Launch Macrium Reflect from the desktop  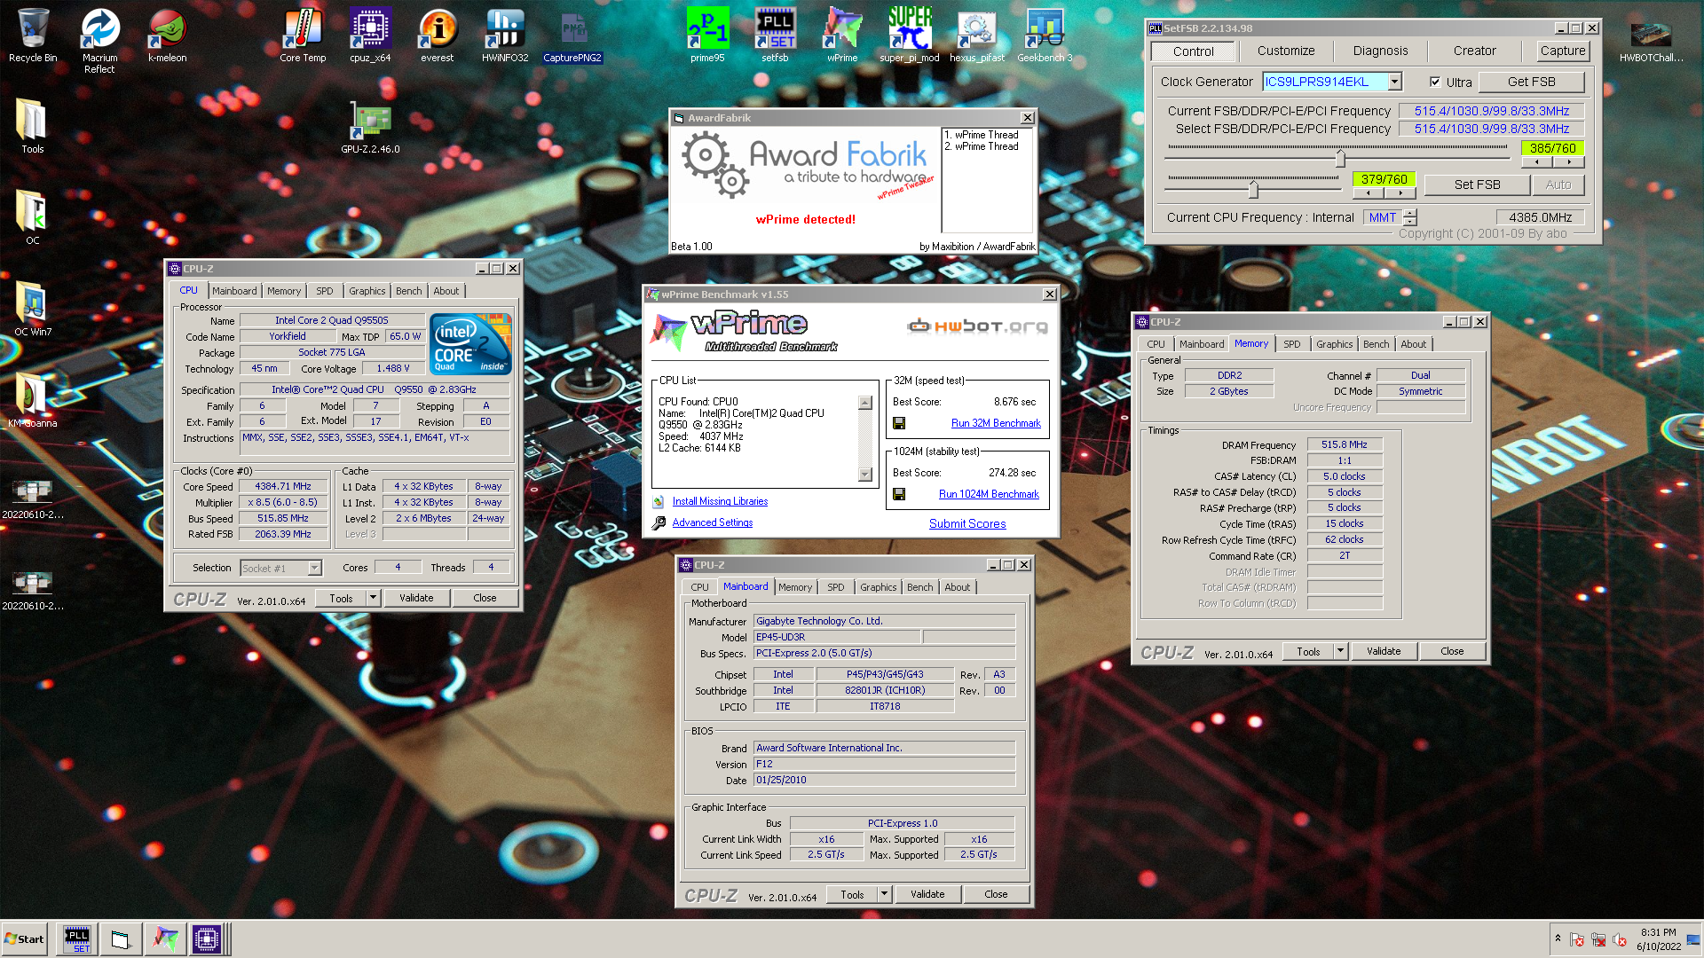point(99,41)
